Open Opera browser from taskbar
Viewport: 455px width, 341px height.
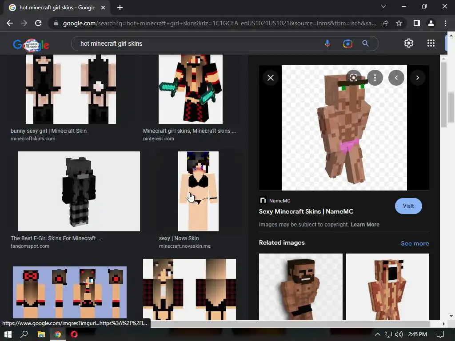(x=74, y=334)
